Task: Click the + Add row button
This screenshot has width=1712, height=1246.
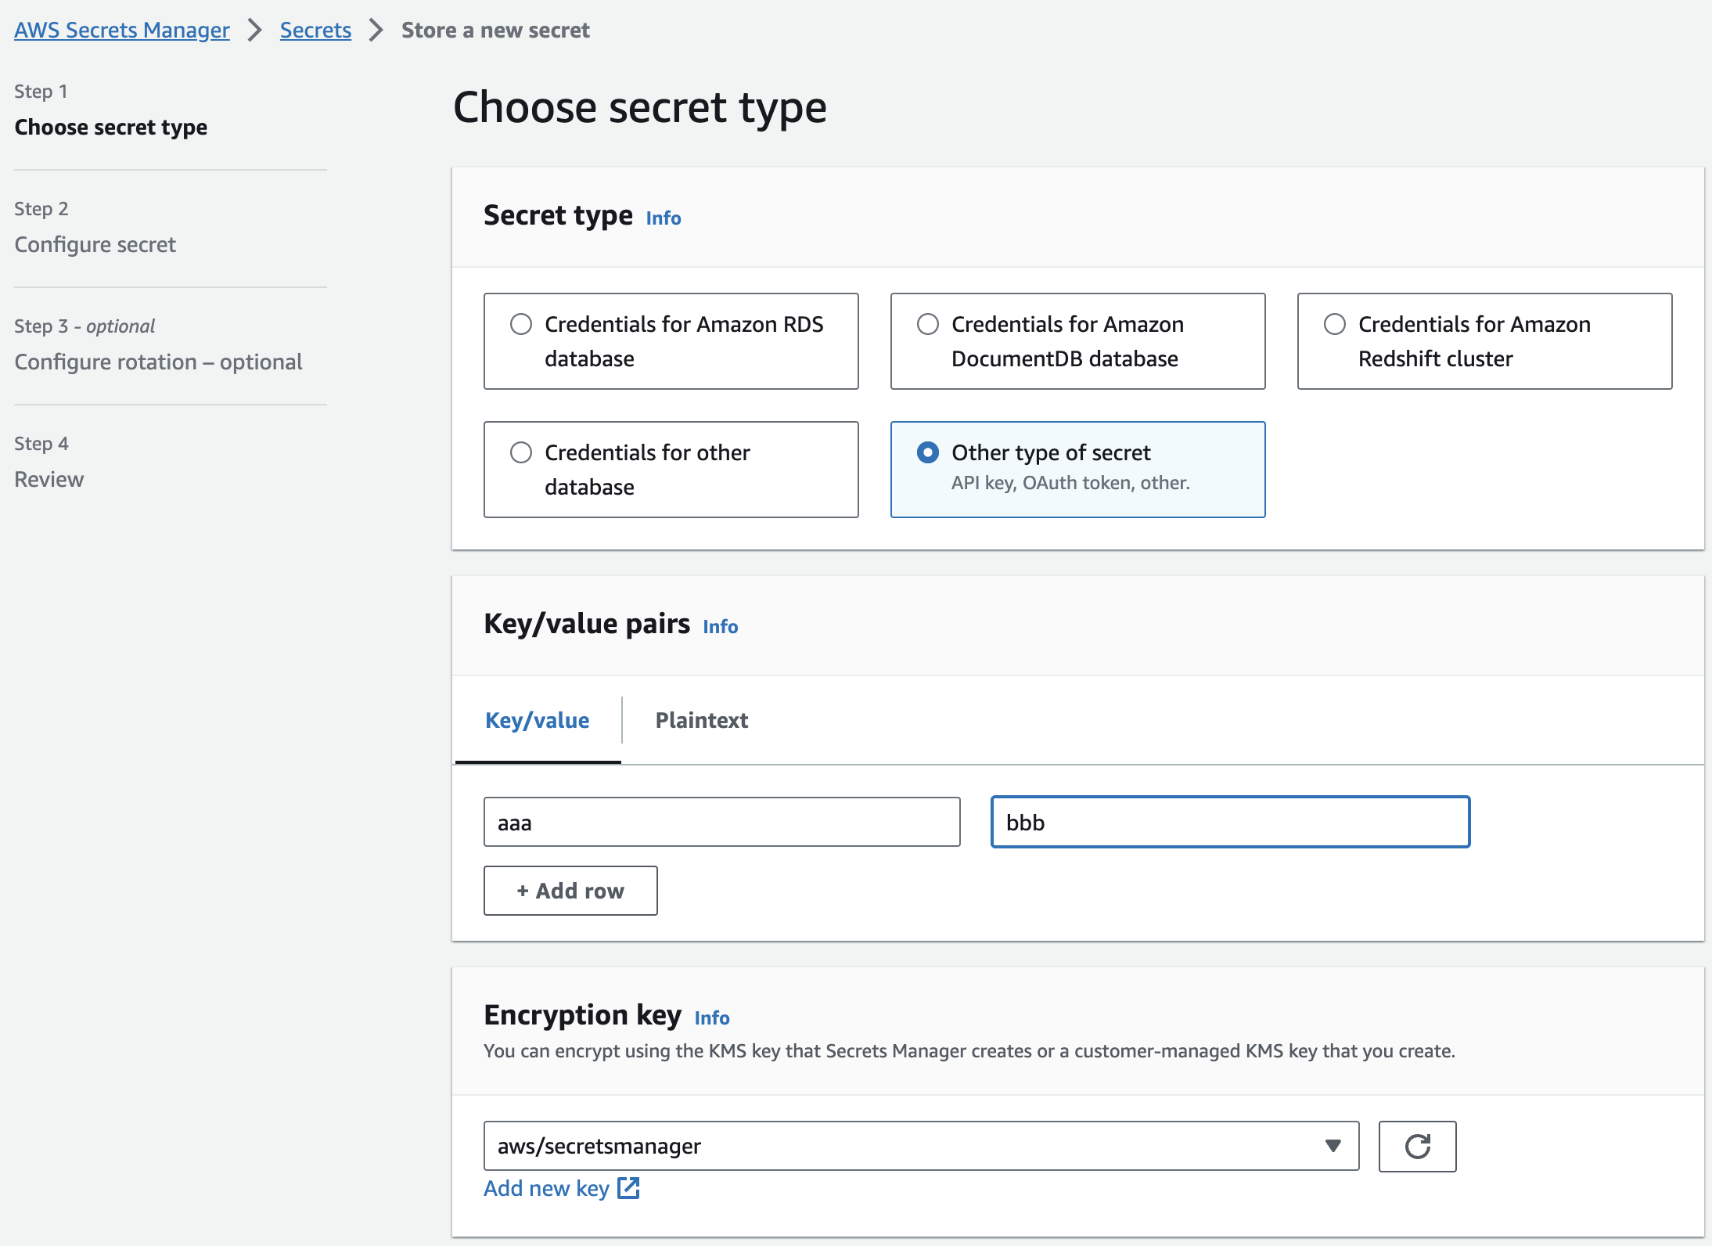Action: coord(570,891)
